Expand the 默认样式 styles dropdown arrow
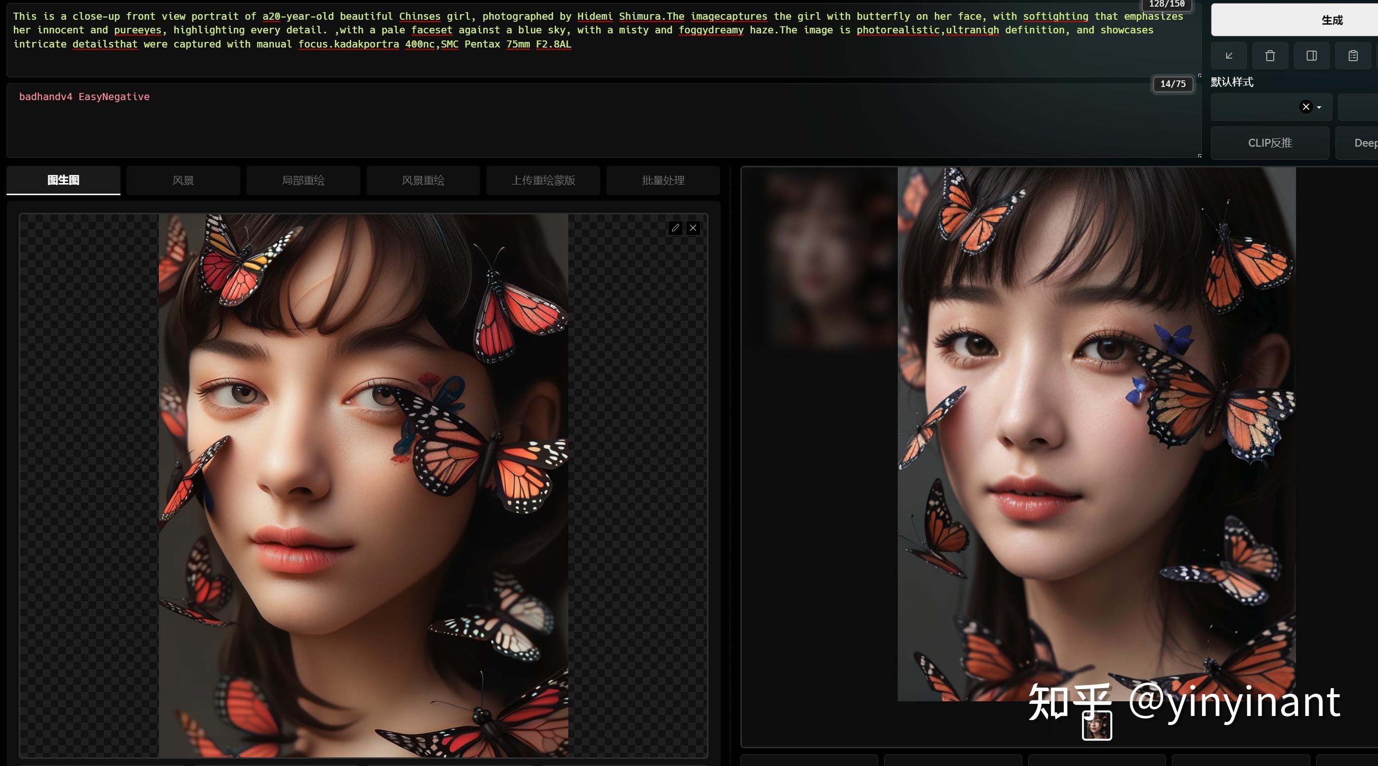 [1319, 108]
